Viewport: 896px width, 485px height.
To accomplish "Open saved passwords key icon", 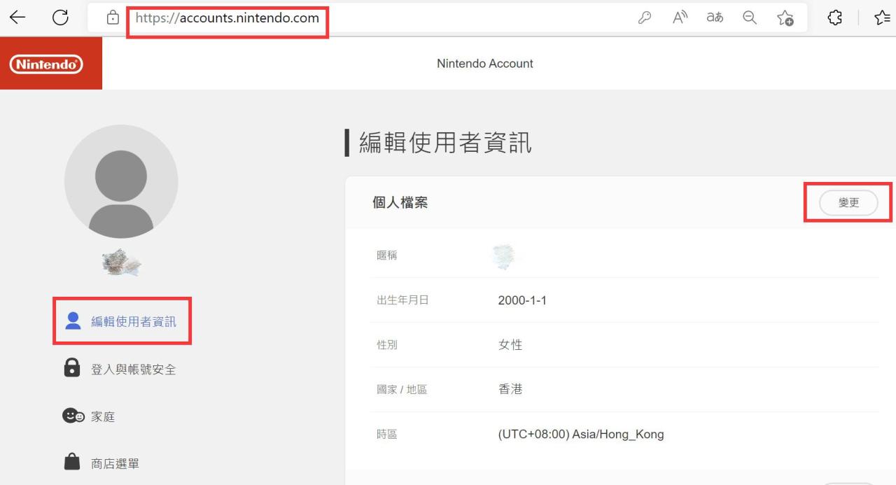I will tap(645, 19).
